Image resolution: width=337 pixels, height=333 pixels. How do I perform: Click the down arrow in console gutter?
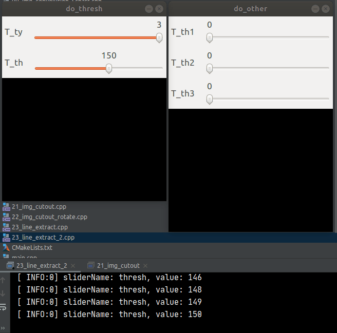(x=3, y=293)
